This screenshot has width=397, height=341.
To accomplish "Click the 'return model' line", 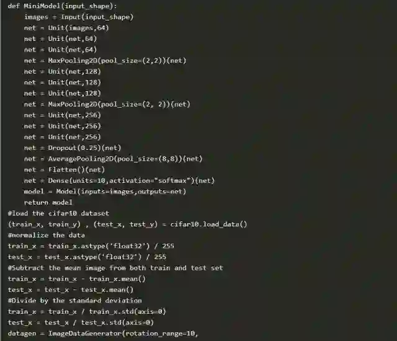I will (48, 202).
